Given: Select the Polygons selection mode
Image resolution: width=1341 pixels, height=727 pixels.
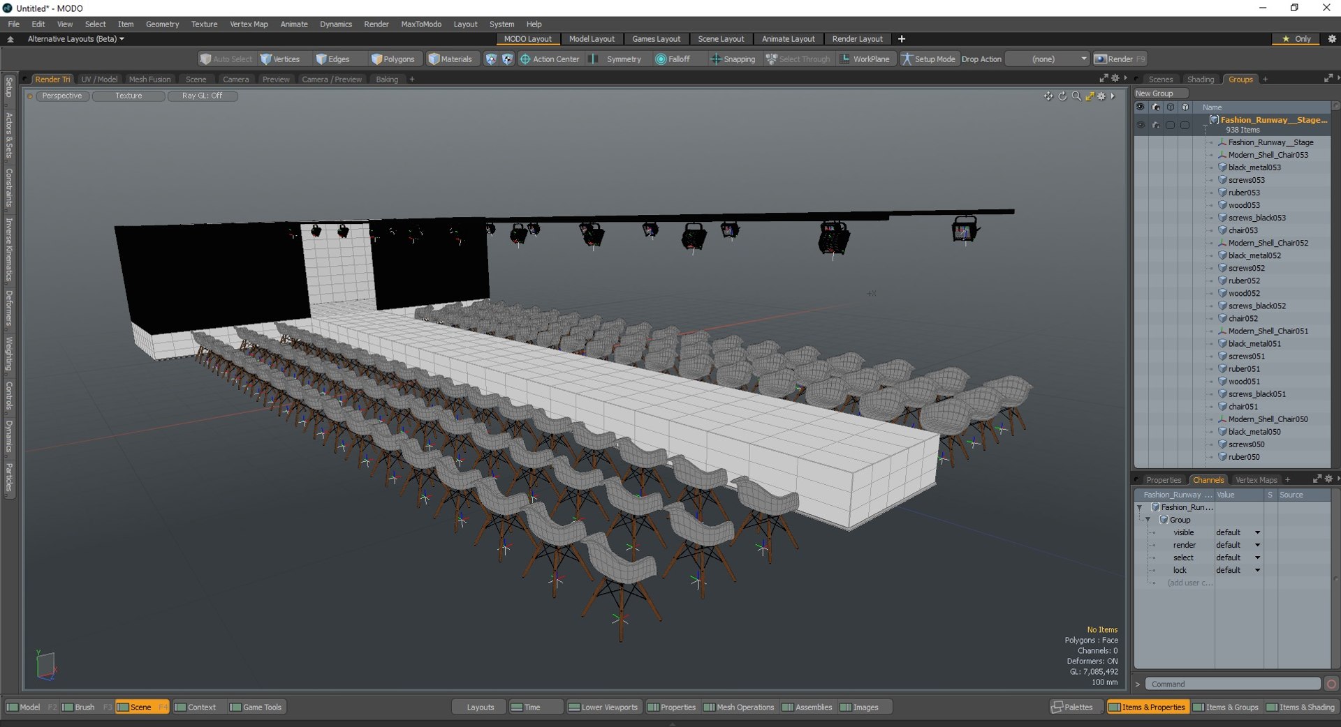Looking at the screenshot, I should click(x=393, y=59).
